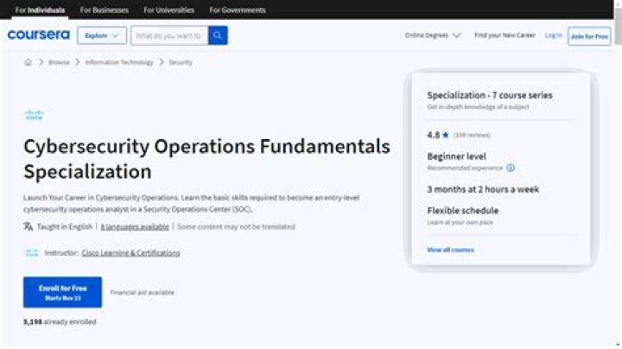This screenshot has height=349, width=622.
Task: Click the blue search magnifier button
Action: pyautogui.click(x=218, y=35)
